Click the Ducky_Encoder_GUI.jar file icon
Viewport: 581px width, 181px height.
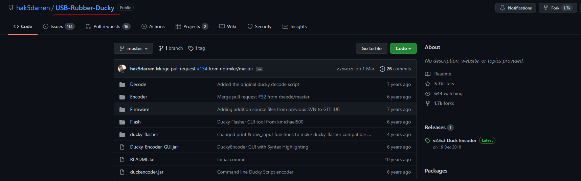click(122, 147)
